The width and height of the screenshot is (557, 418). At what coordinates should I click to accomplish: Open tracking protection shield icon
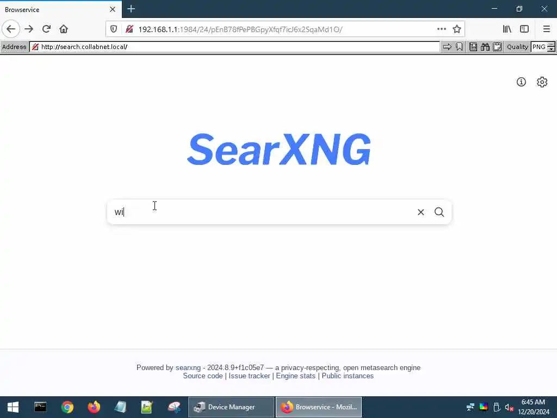(114, 29)
